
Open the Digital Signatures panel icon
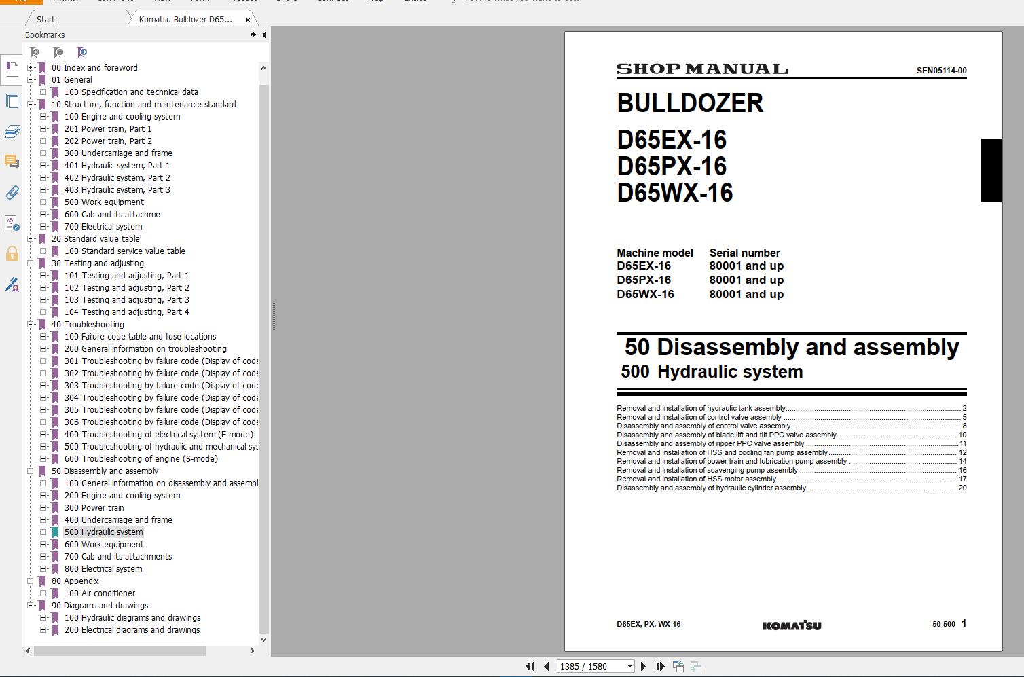[x=12, y=223]
